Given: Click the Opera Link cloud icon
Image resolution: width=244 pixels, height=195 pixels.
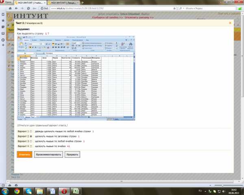Looking at the screenshot, I should tap(10, 185).
